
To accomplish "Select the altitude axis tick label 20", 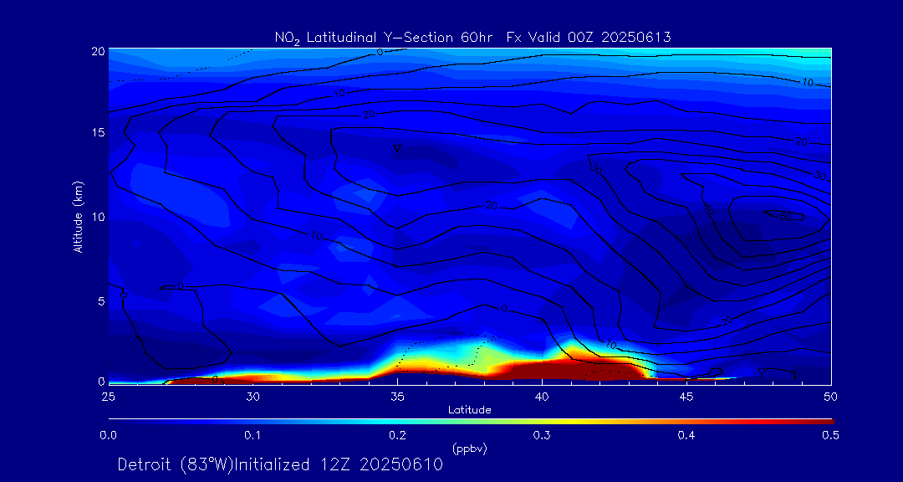I will click(x=97, y=51).
